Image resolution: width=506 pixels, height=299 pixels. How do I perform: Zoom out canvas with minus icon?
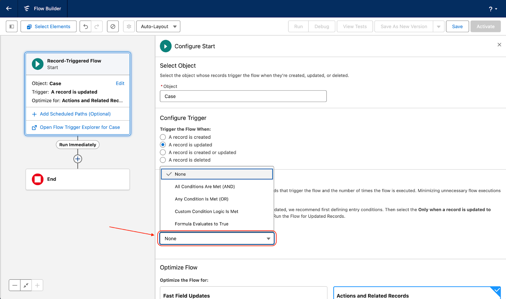pyautogui.click(x=15, y=285)
